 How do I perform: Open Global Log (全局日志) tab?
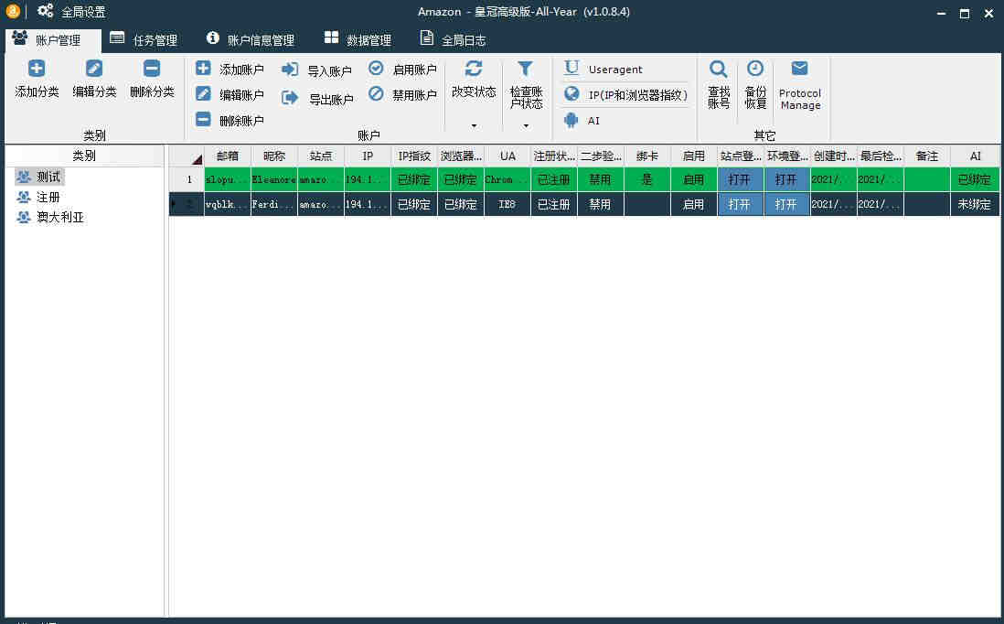pyautogui.click(x=454, y=39)
